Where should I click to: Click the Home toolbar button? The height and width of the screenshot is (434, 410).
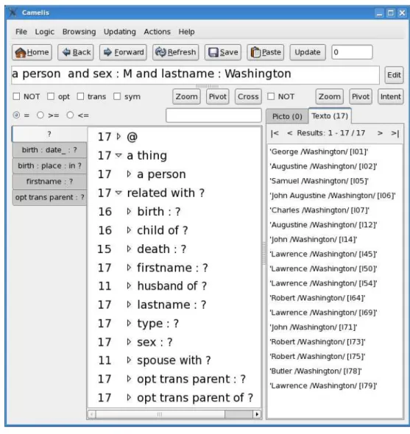click(32, 52)
